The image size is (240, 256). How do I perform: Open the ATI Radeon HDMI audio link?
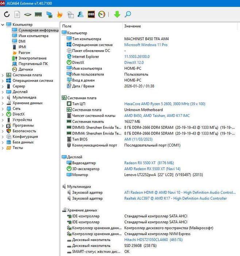(x=180, y=192)
